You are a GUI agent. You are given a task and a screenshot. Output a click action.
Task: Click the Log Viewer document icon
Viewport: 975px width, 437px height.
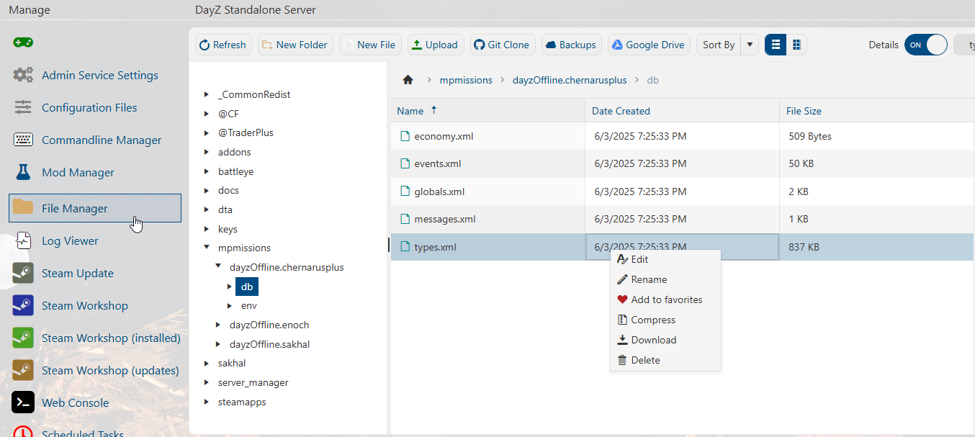point(23,240)
